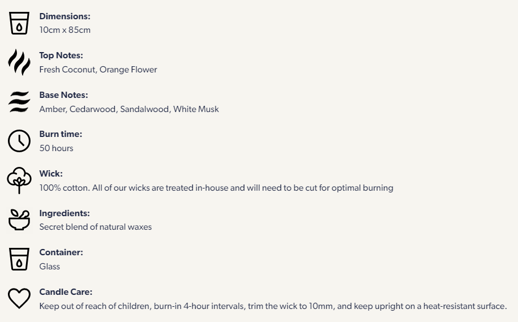Click the Amber, Cedarwood, Sandalwood description
Screen dimensions: 518x322
[x=129, y=109]
